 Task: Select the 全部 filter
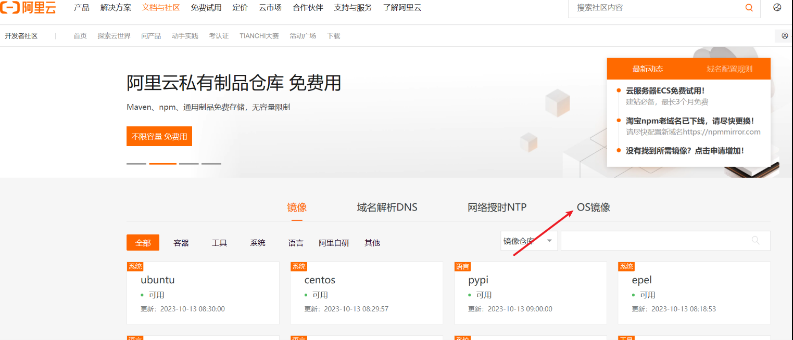(x=143, y=243)
